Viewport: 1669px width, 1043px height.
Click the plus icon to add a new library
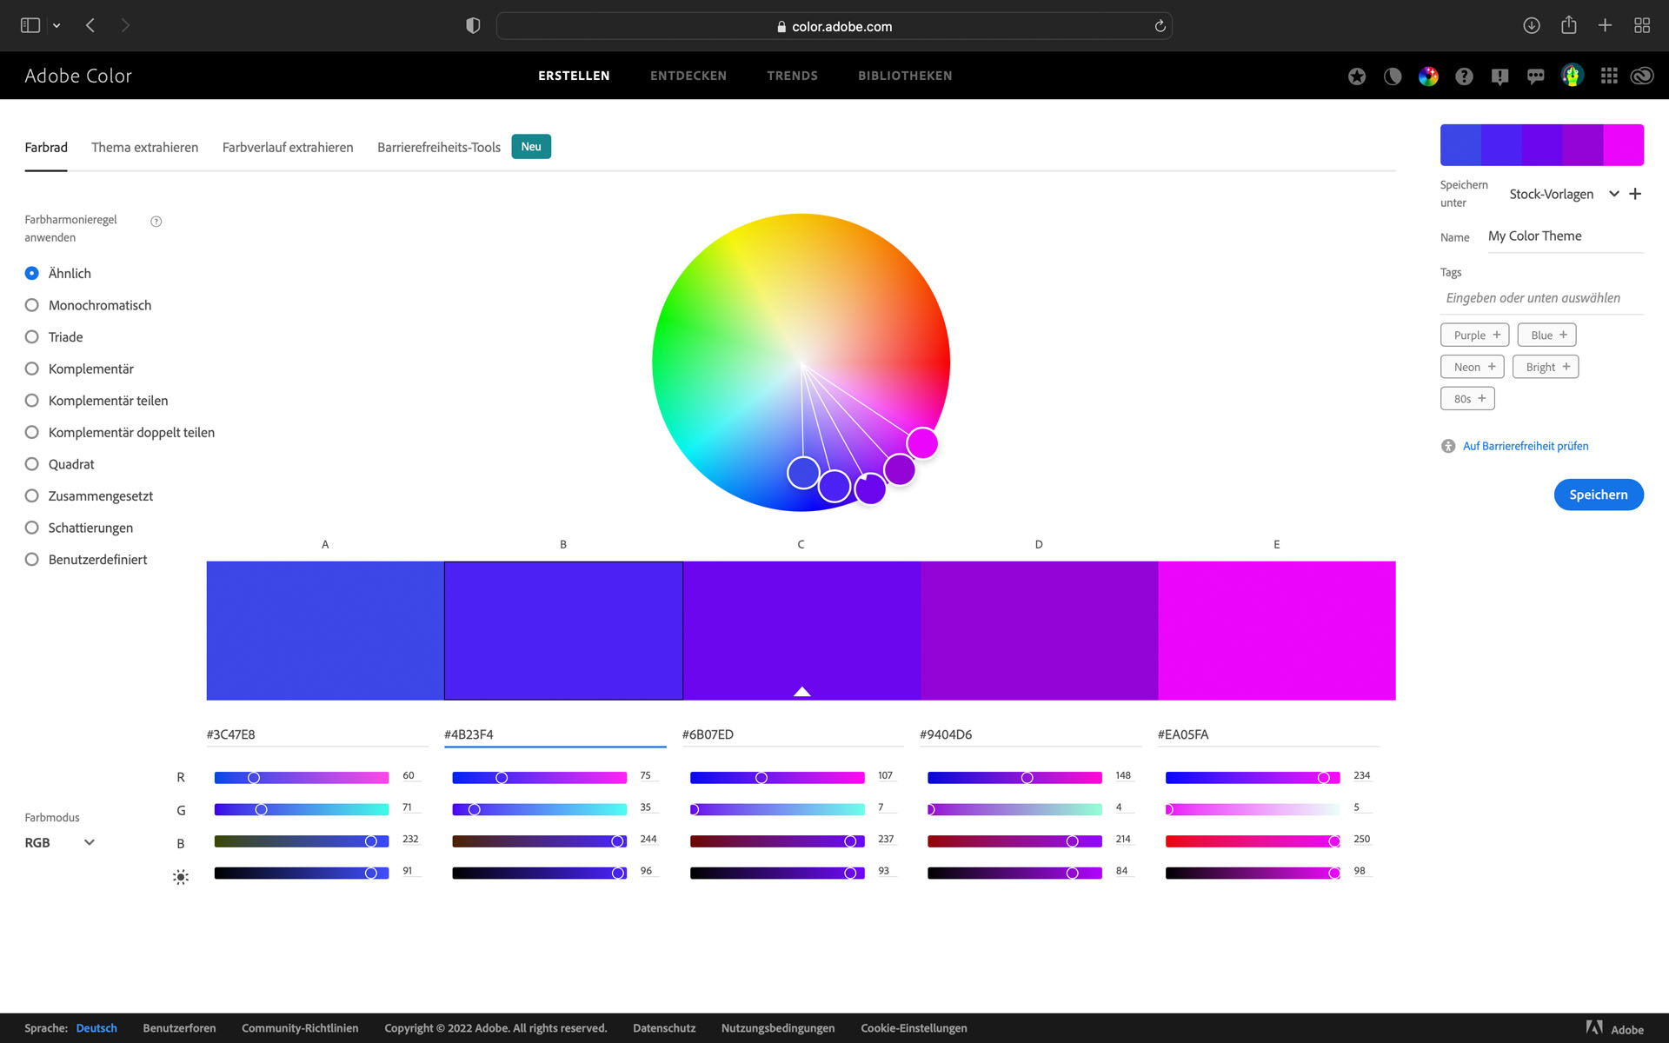click(1635, 194)
